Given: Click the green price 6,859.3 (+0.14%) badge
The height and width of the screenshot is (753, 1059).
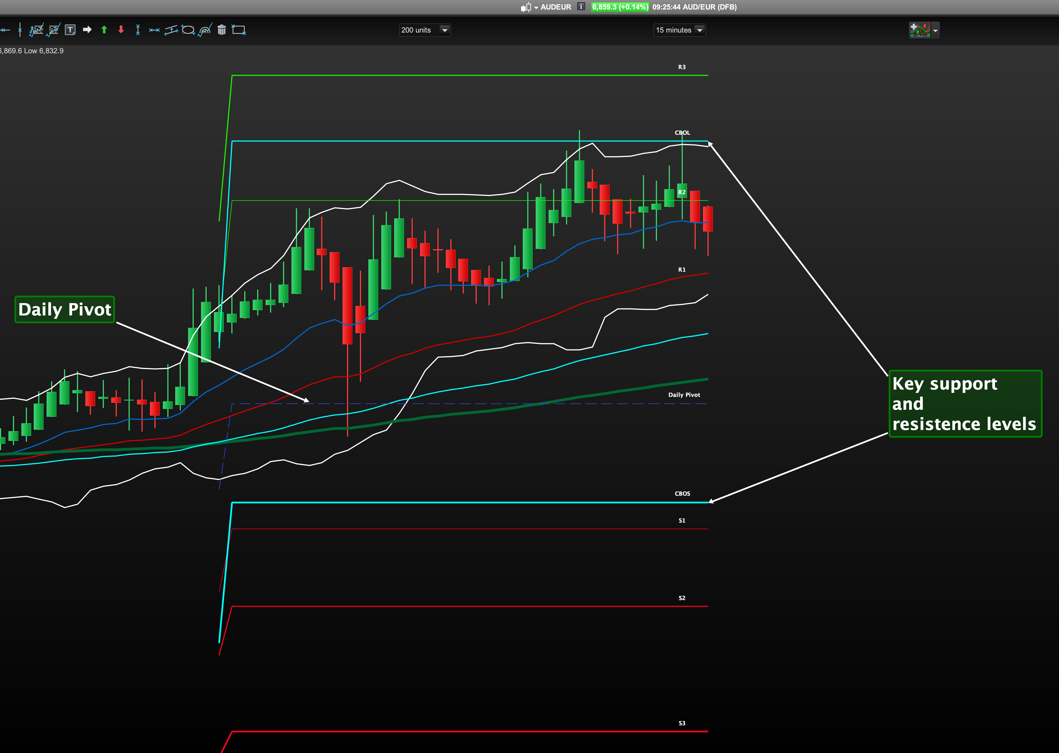Looking at the screenshot, I should click(x=620, y=7).
